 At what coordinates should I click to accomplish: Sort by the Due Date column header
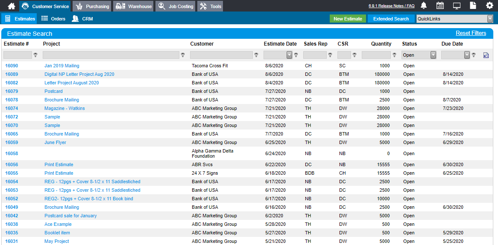point(452,44)
